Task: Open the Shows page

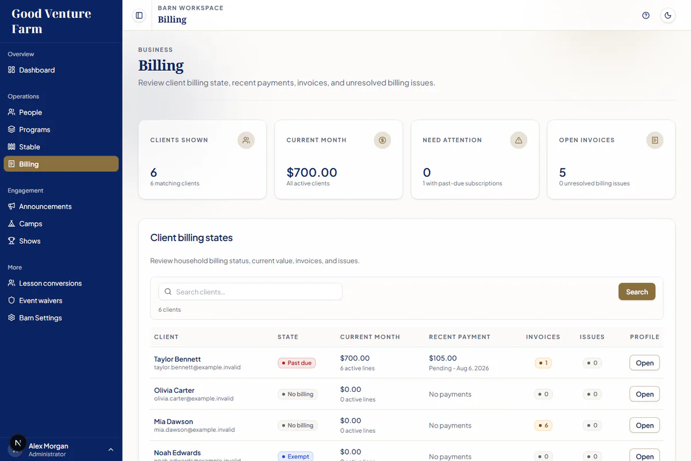Action: tap(61, 241)
